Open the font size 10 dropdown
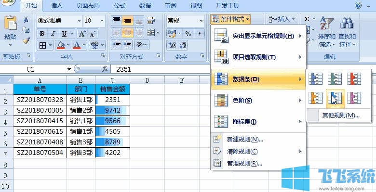The image size is (376, 192). 102,21
